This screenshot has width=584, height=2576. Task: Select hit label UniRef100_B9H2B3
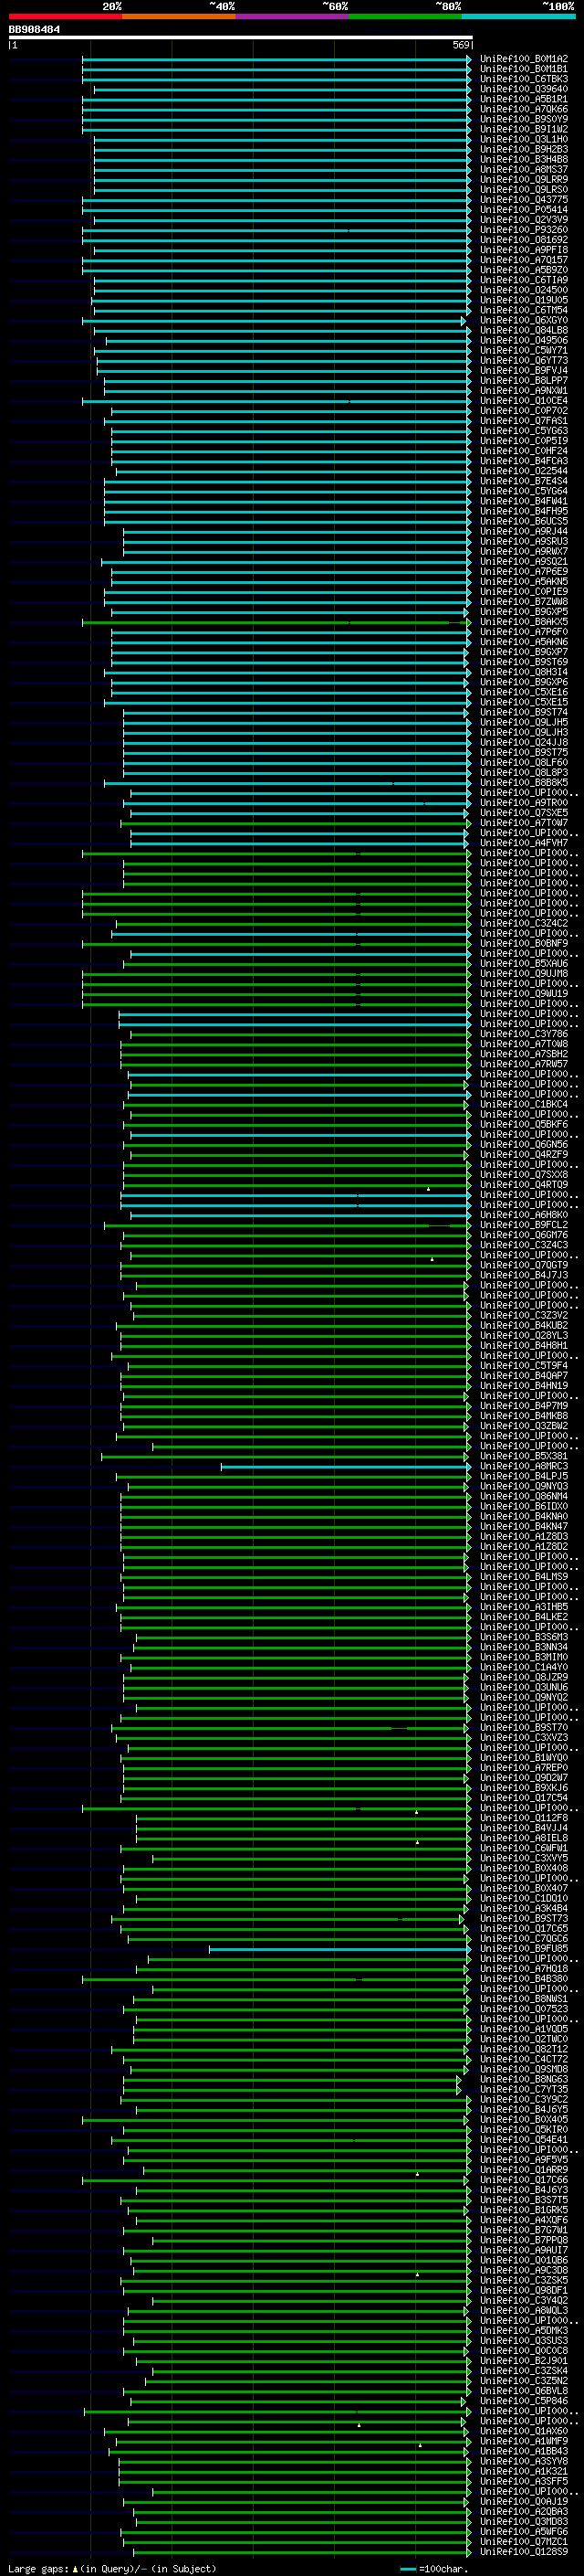tap(524, 149)
